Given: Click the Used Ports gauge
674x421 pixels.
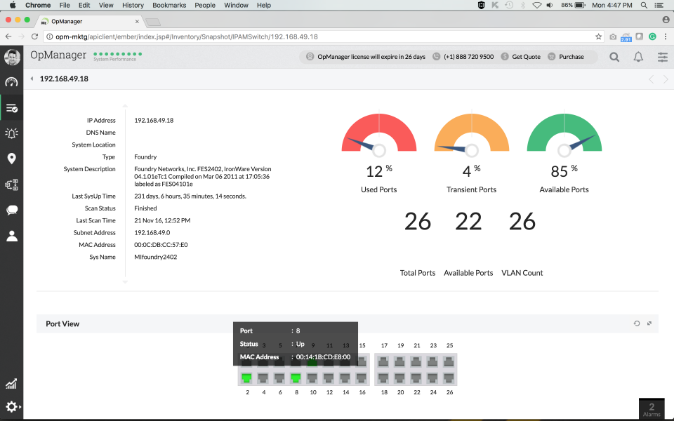Looking at the screenshot, I should [x=379, y=137].
